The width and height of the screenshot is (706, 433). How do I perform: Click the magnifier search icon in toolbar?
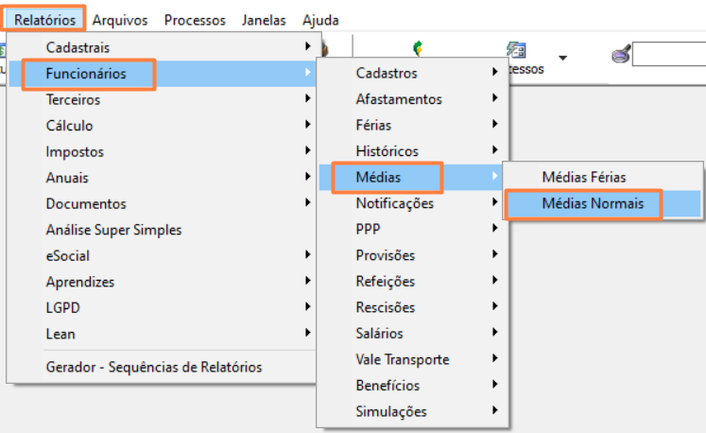pos(620,56)
